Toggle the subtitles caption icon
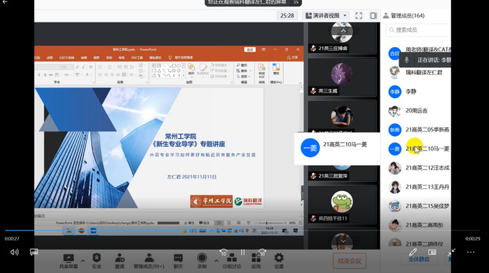 34,252
